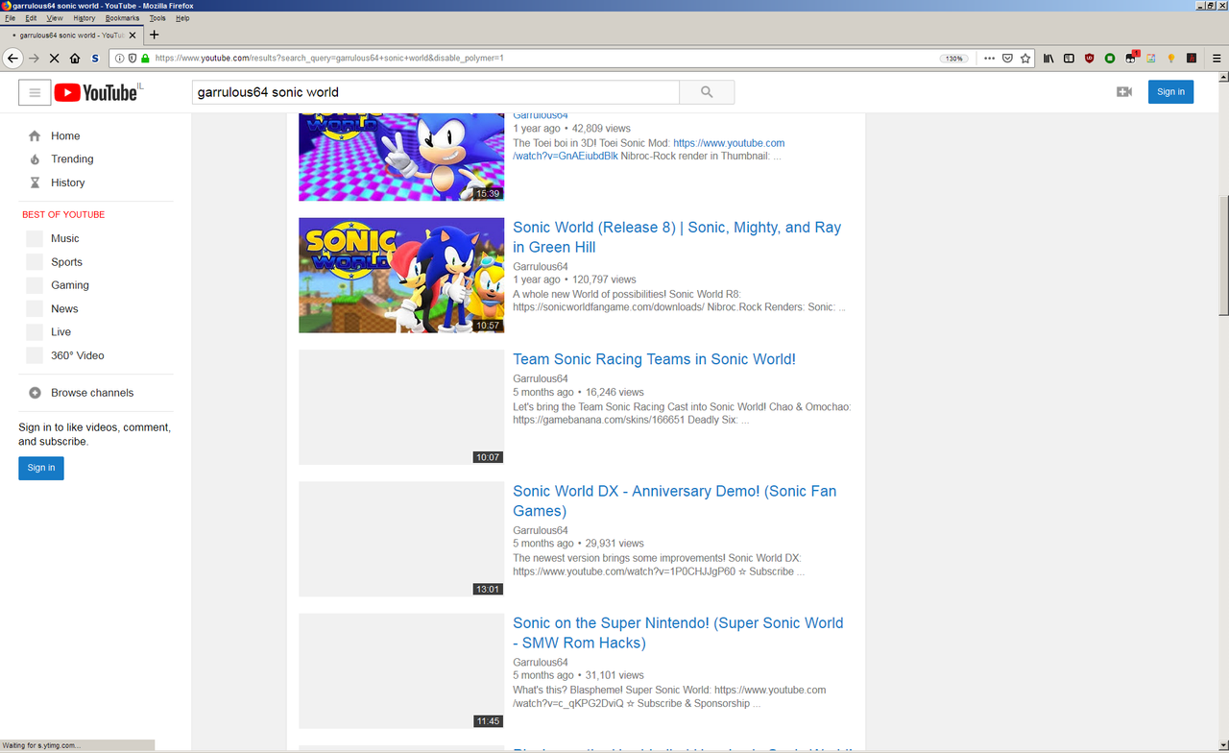The height and width of the screenshot is (753, 1229).
Task: Open the Firefox home page icon
Action: pos(75,59)
